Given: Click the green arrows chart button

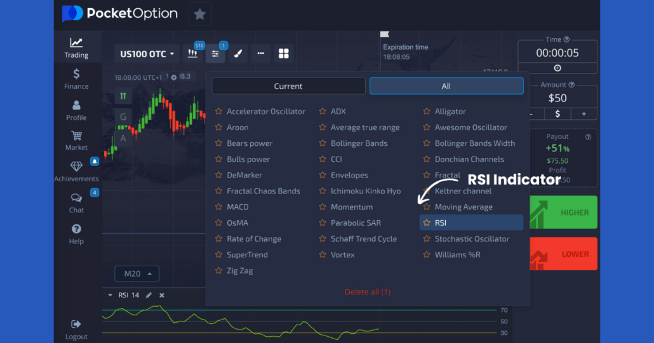Looking at the screenshot, I should coord(123,96).
